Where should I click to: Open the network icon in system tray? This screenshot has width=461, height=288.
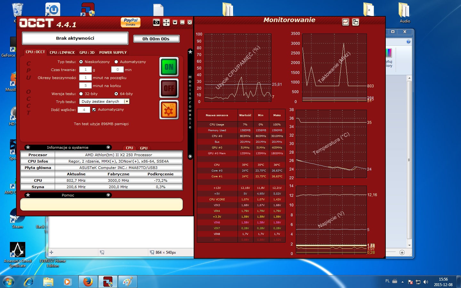[418, 282]
